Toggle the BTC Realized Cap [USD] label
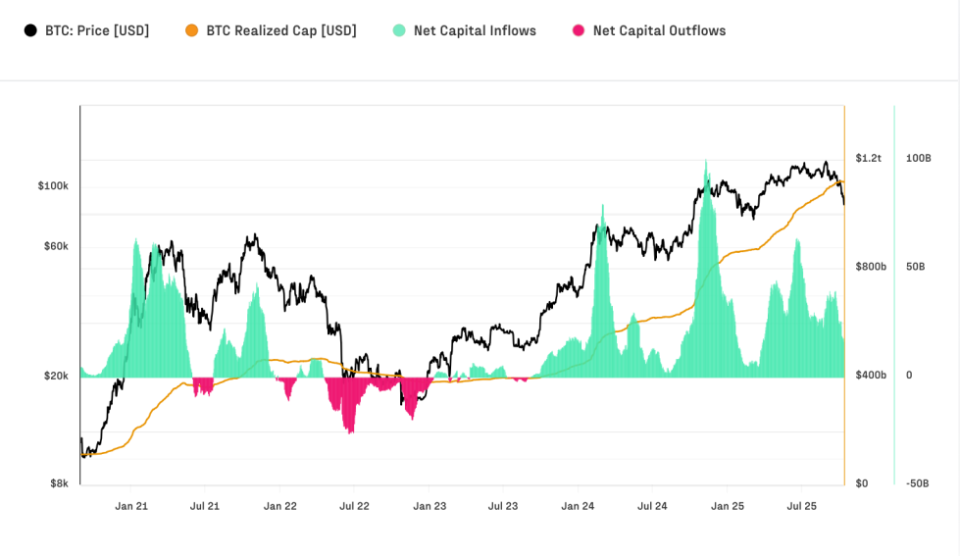The image size is (960, 556). (x=281, y=31)
